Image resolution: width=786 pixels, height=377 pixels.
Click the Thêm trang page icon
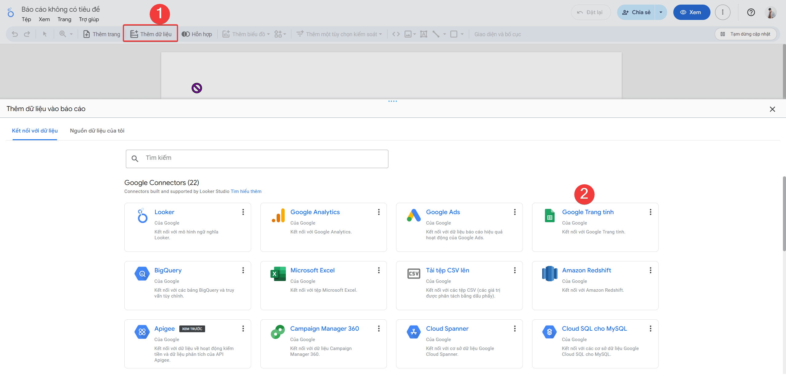(87, 34)
